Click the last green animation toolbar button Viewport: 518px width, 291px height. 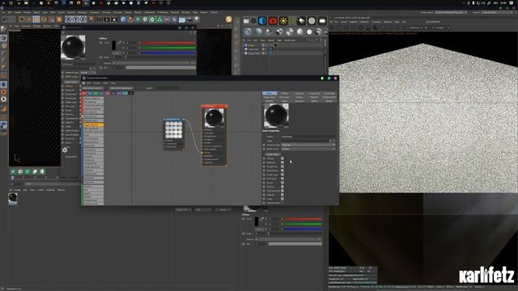point(42,171)
